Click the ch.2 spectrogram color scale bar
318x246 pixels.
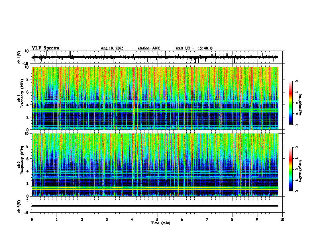pos(290,169)
